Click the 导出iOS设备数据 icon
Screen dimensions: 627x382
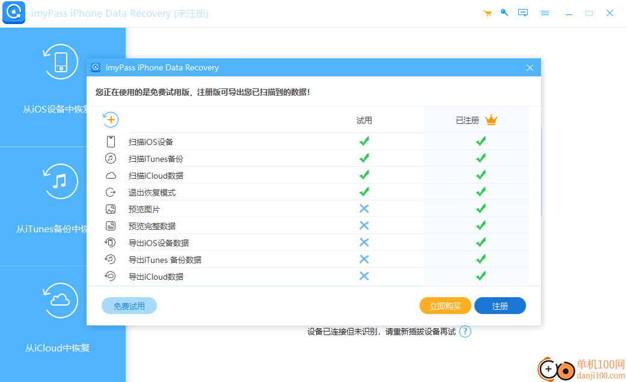pos(111,243)
